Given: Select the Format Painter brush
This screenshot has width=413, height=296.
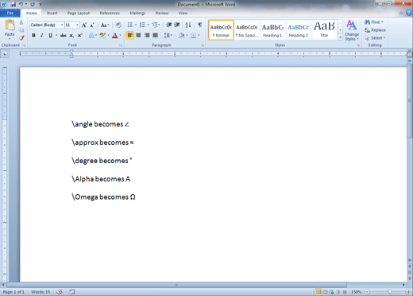Looking at the screenshot, I should tap(21, 38).
